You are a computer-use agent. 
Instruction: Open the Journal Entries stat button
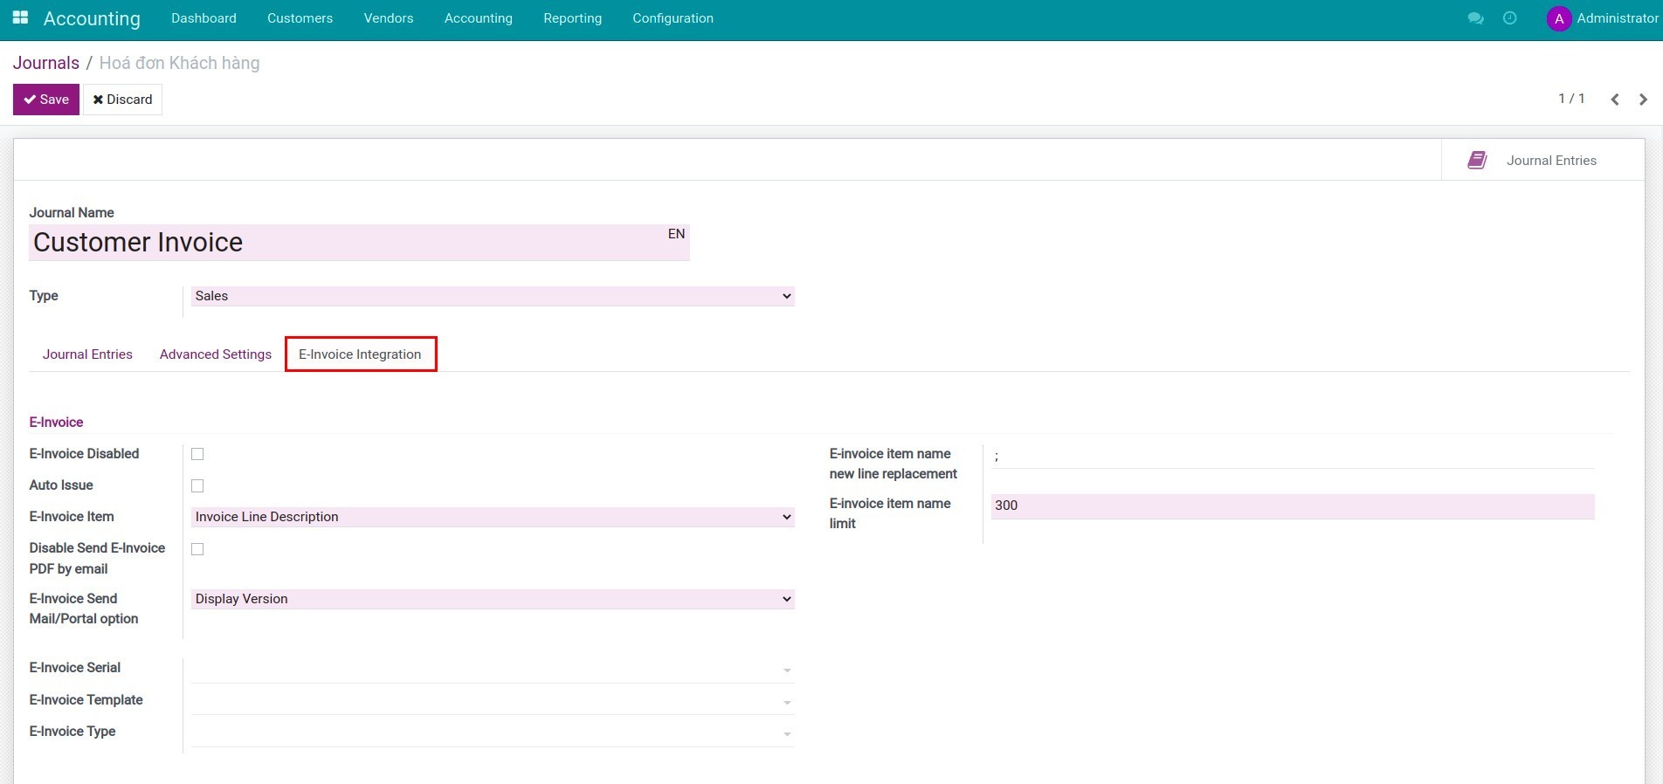point(1542,160)
